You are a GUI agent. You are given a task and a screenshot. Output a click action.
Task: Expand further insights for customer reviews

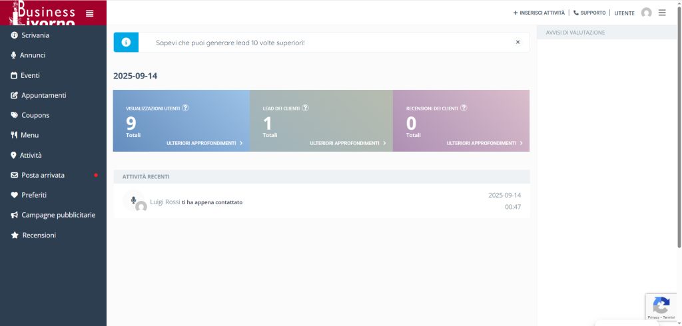tap(484, 143)
